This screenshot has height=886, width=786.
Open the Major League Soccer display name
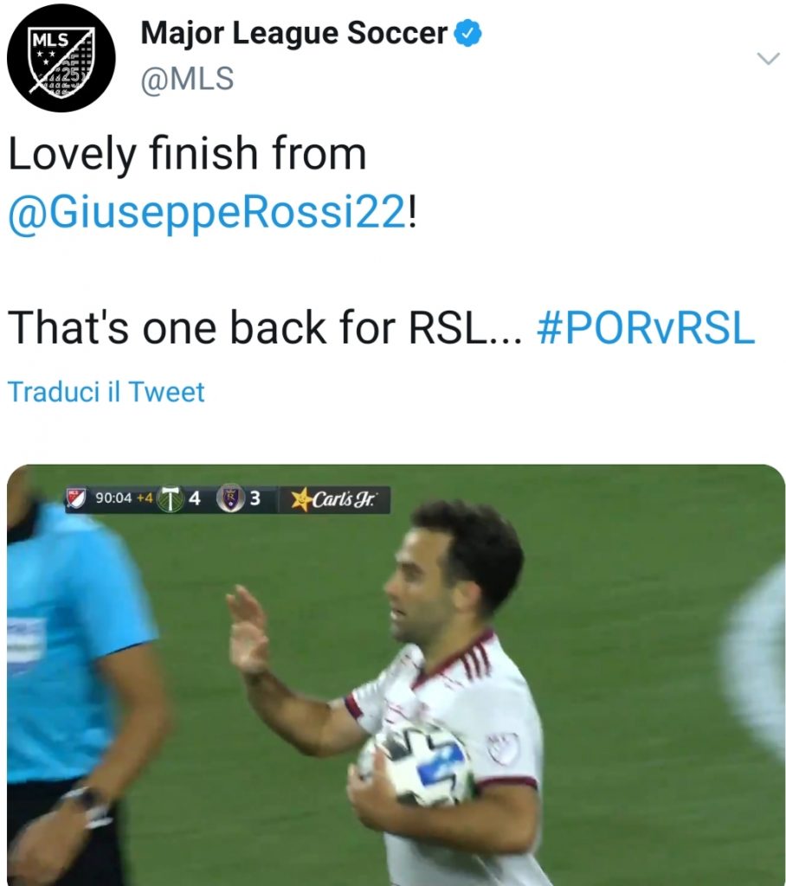pos(294,34)
